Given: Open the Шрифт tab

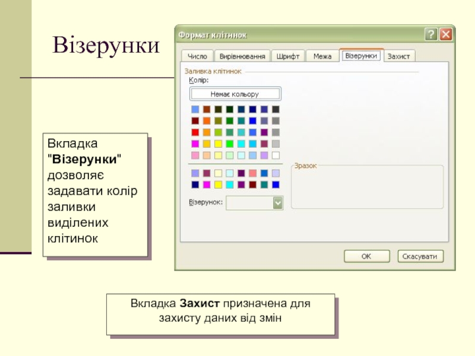Looking at the screenshot, I should point(288,56).
